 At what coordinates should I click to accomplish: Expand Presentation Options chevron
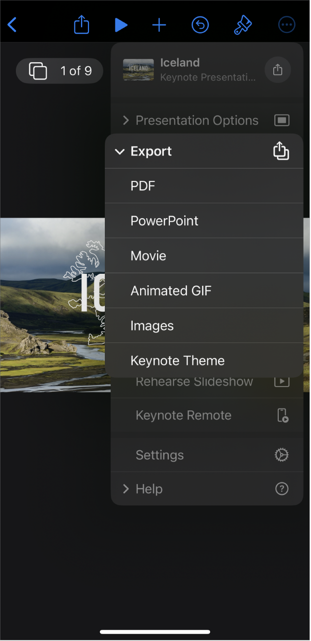point(126,120)
